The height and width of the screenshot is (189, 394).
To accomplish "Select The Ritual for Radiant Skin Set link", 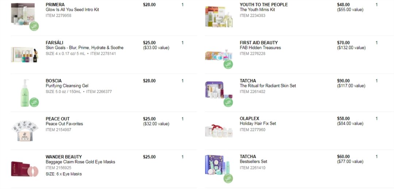I will (x=268, y=86).
